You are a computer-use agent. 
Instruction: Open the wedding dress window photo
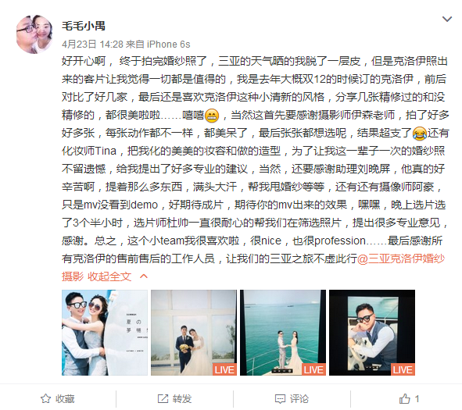tap(194, 333)
